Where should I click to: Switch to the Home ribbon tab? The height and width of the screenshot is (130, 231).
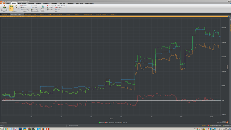point(8,3)
